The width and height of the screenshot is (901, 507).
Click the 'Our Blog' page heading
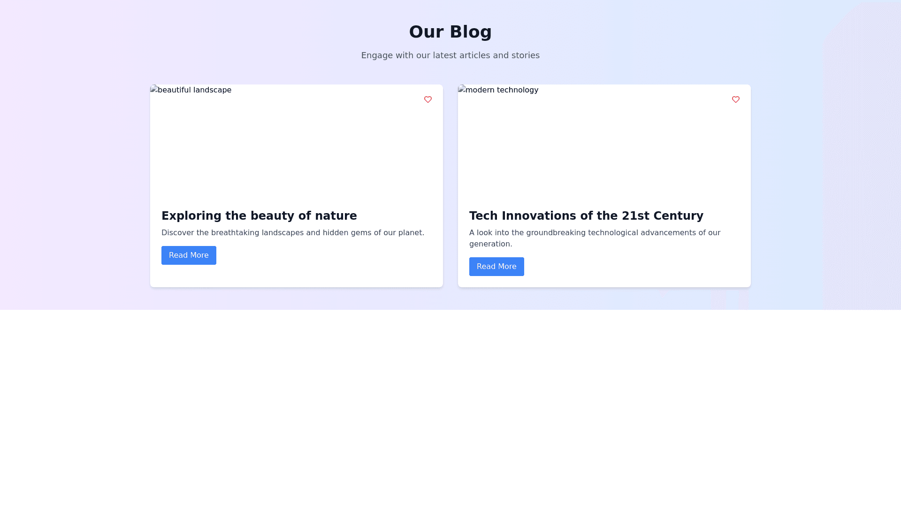450,32
